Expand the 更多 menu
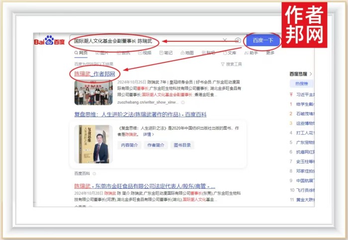 point(270,53)
